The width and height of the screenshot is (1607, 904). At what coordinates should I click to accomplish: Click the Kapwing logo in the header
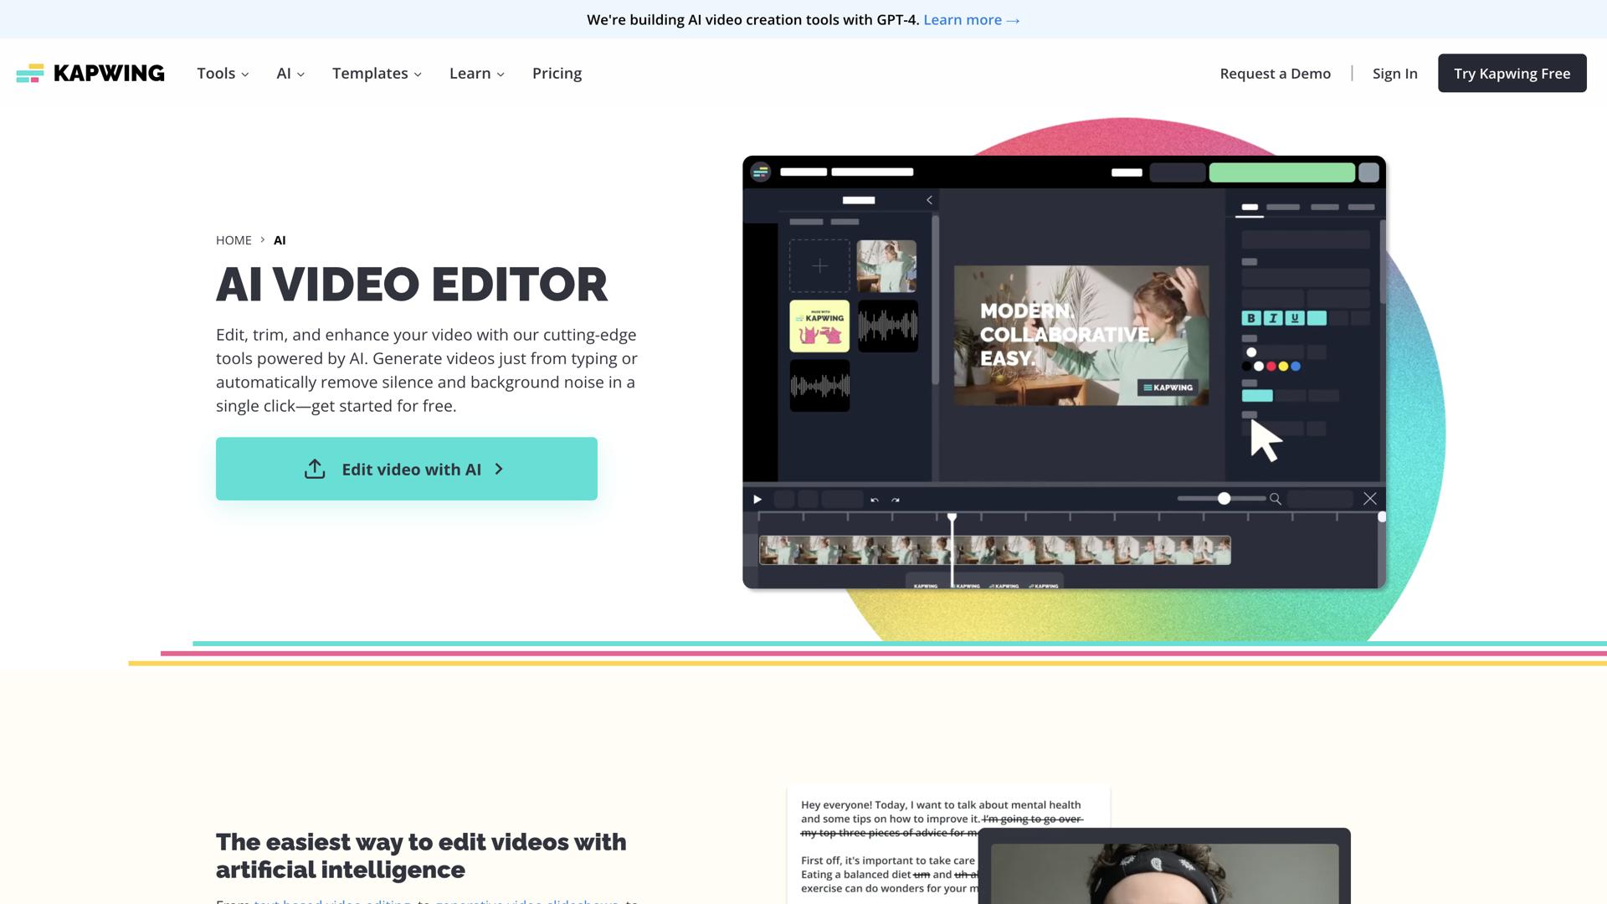pos(90,74)
